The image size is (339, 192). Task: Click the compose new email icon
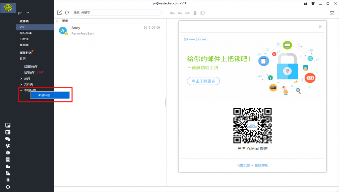click(60, 13)
